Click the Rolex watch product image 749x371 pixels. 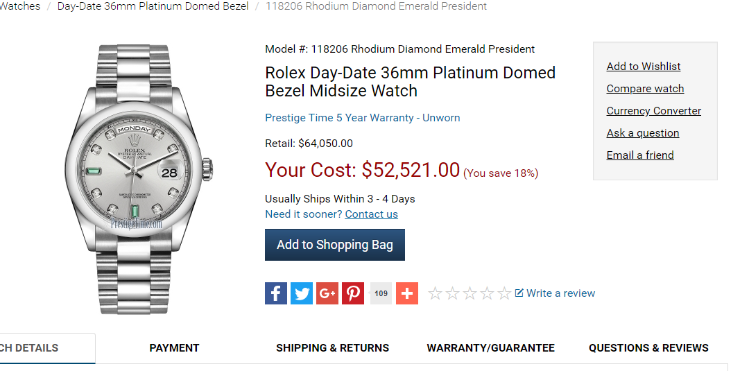tap(139, 179)
